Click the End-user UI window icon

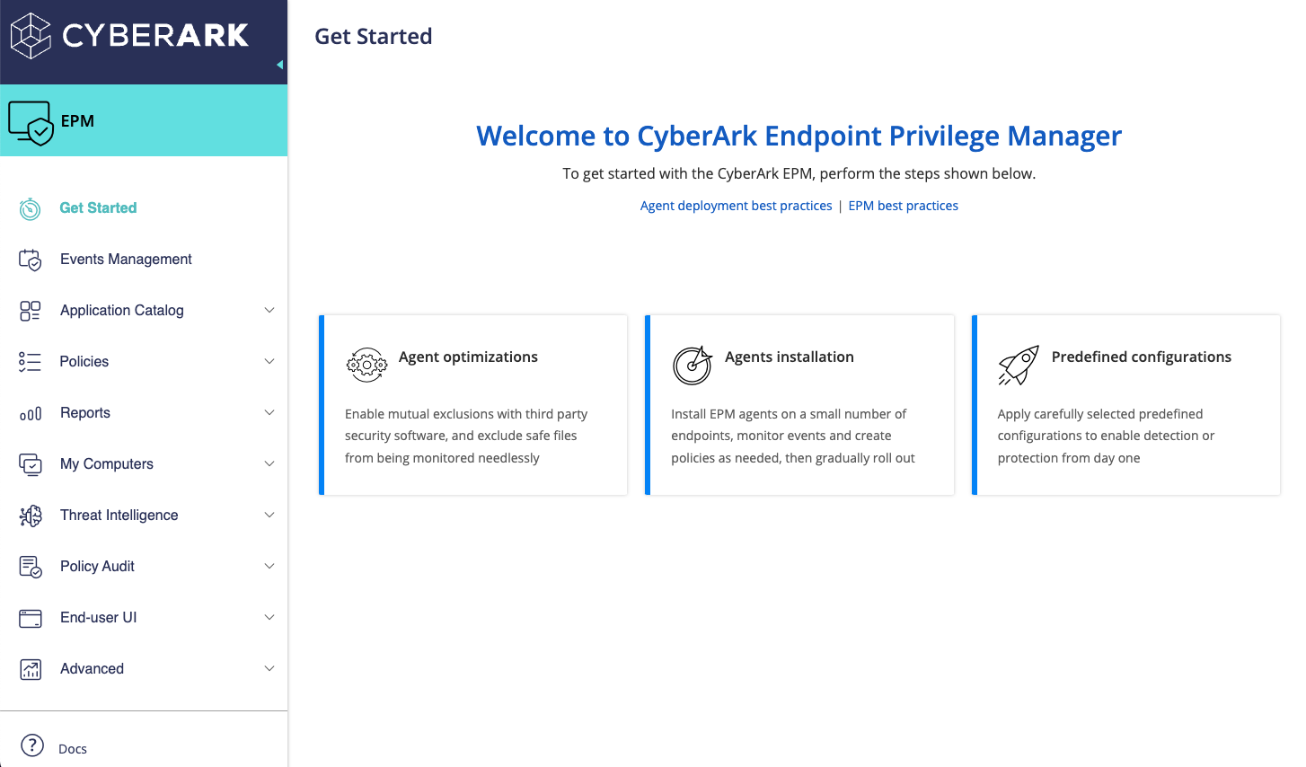pyautogui.click(x=30, y=618)
